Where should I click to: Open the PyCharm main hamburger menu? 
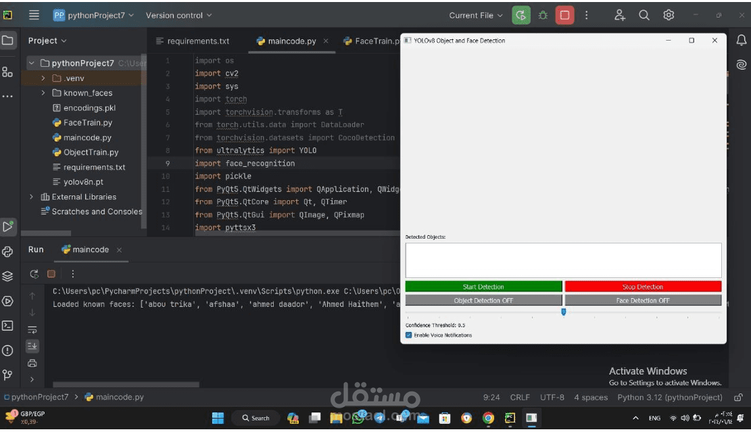[x=34, y=15]
